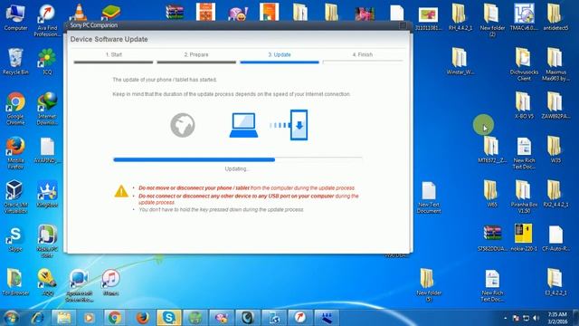This screenshot has width=579, height=326.
Task: Select the '2. Prepare' step tab
Action: (196, 54)
